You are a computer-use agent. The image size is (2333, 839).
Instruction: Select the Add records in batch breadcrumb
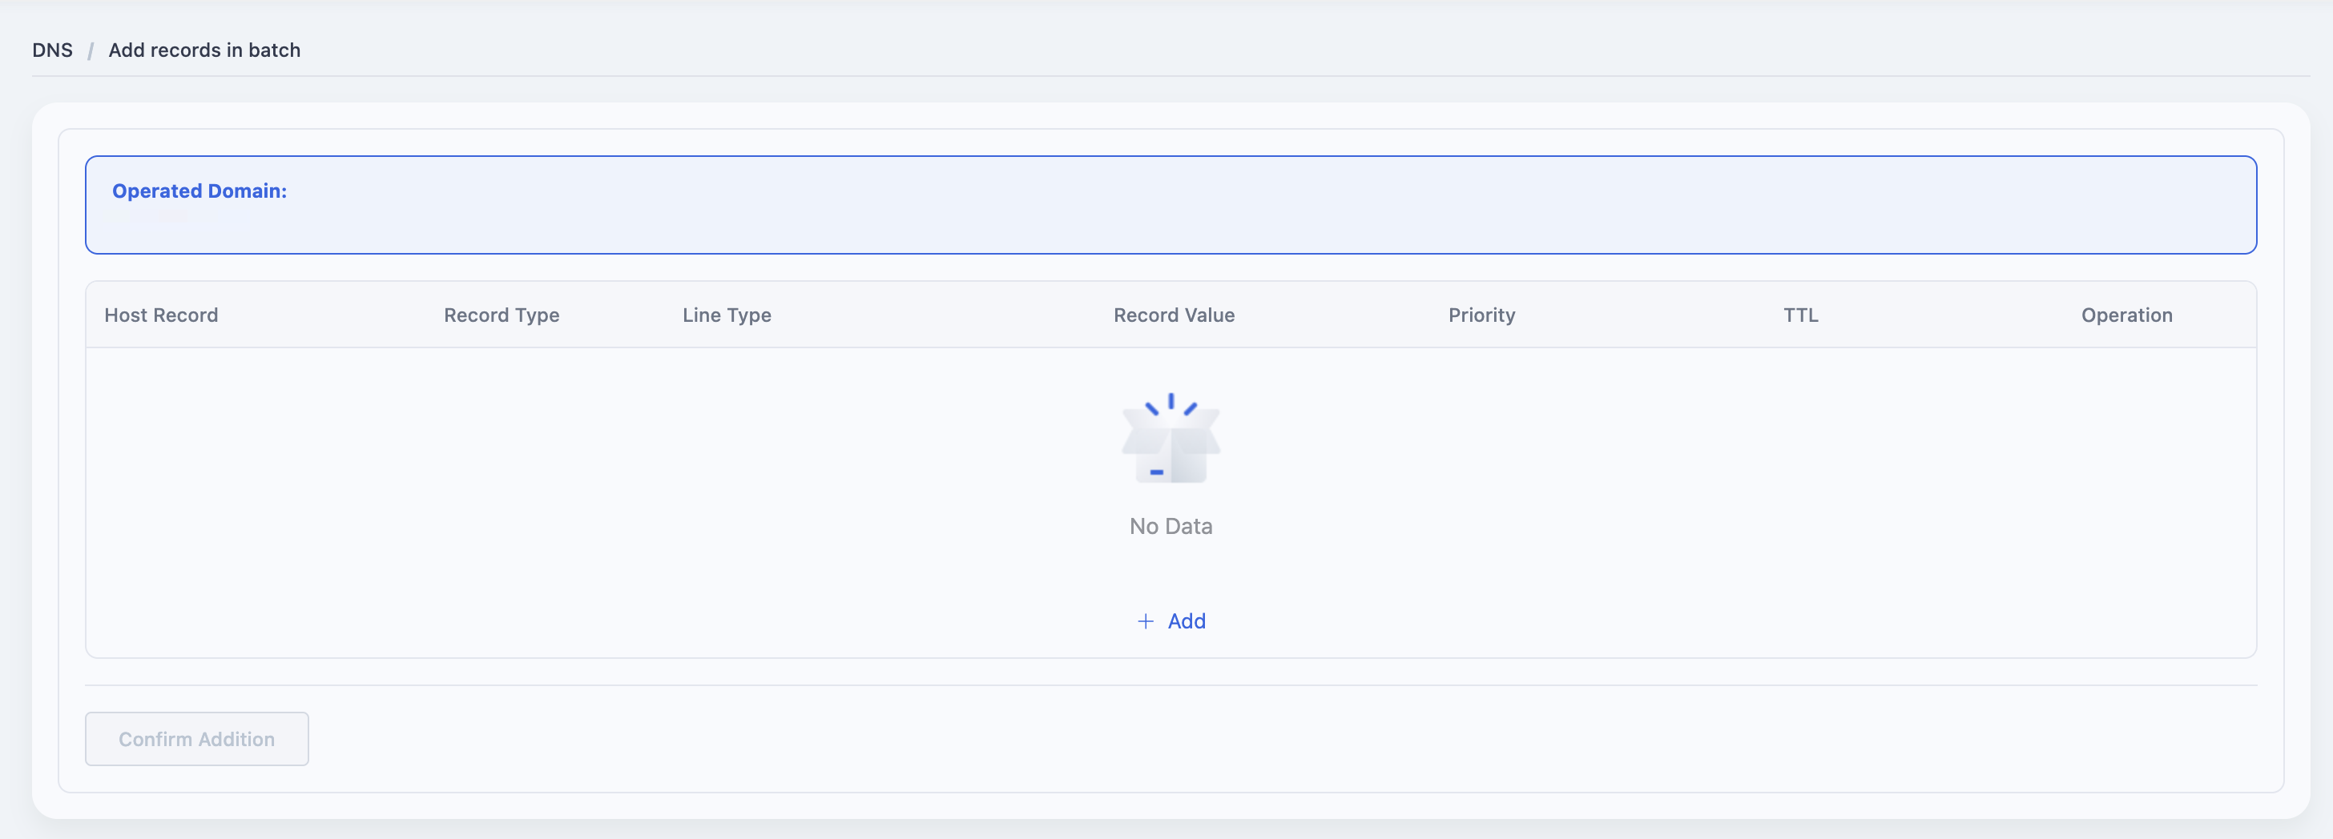[x=204, y=50]
